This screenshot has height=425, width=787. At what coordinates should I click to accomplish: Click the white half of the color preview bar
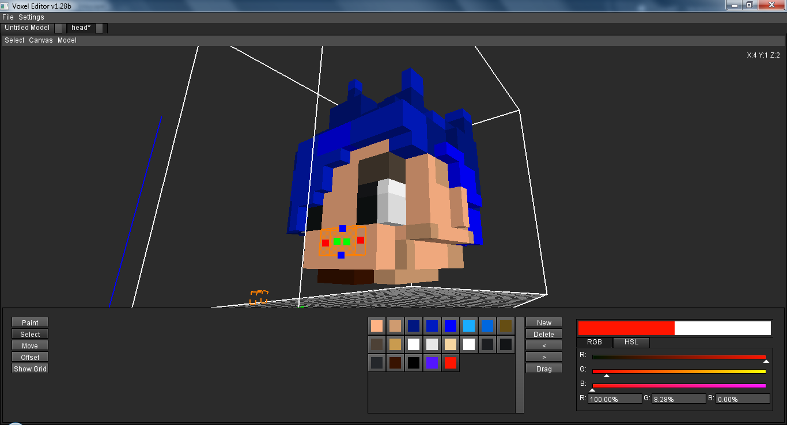[722, 328]
